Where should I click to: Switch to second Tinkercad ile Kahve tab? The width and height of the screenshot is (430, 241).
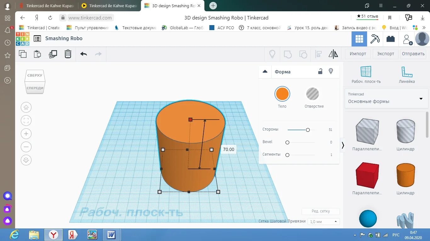(x=109, y=6)
